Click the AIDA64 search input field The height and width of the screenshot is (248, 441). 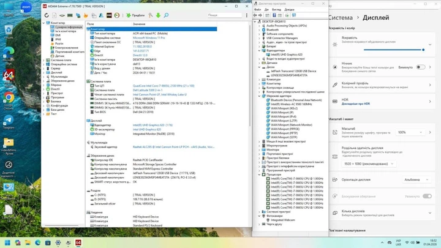pos(224,15)
